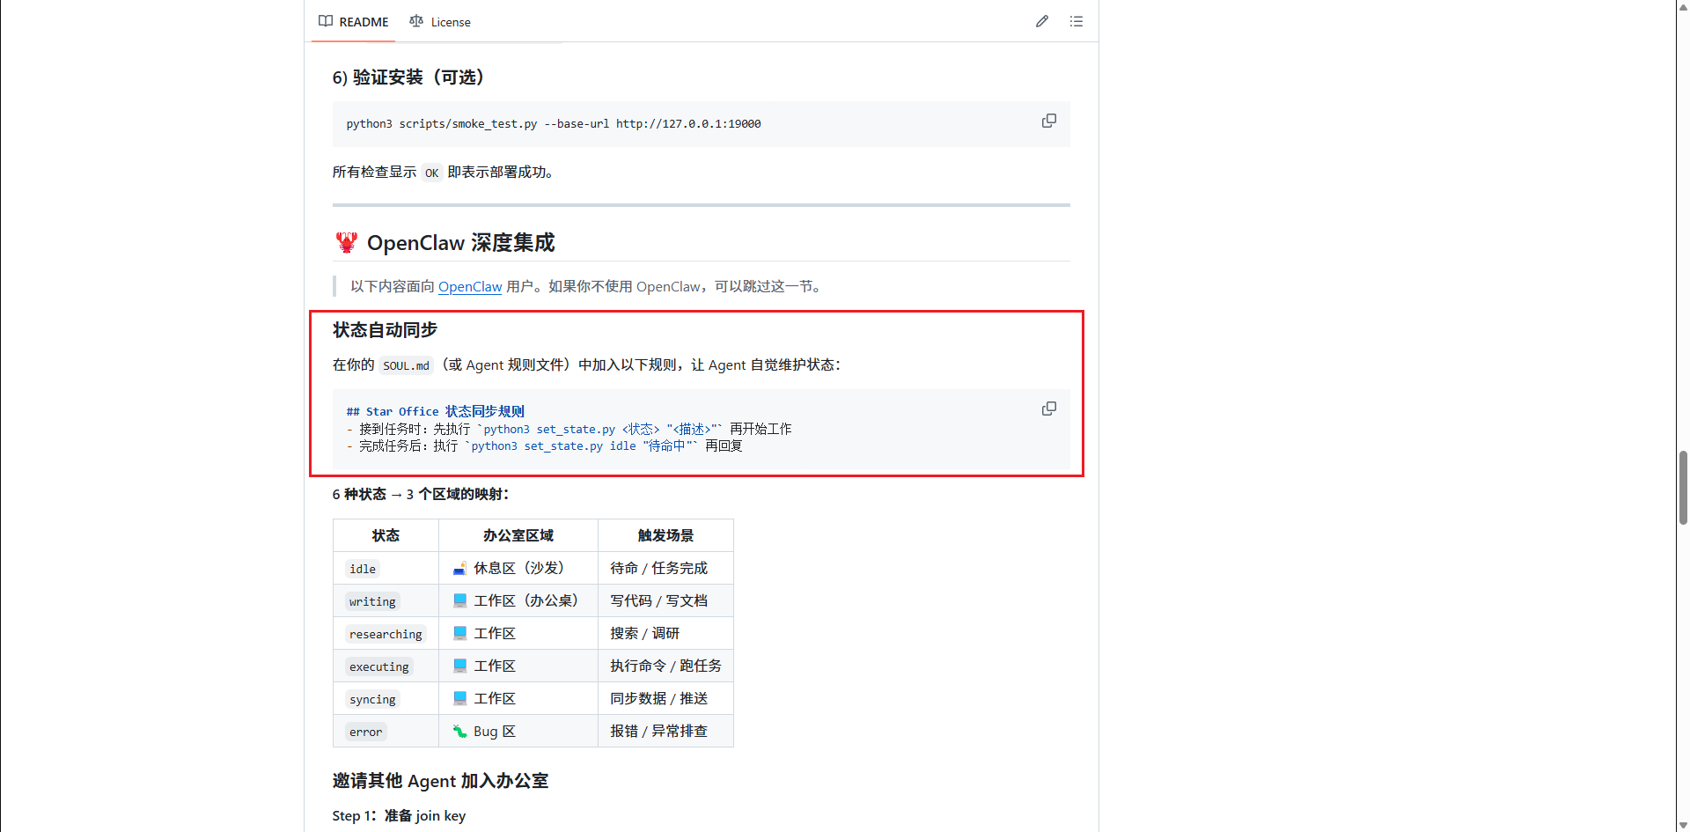The width and height of the screenshot is (1690, 832).
Task: Click the computer icon in the writing row
Action: (x=459, y=601)
